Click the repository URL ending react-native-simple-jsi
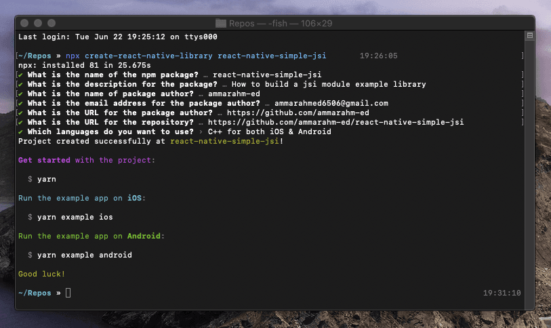The image size is (551, 328). tap(335, 123)
